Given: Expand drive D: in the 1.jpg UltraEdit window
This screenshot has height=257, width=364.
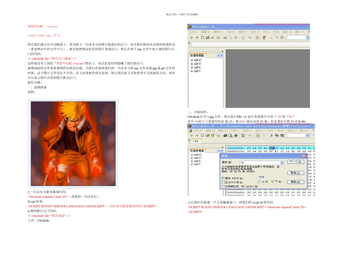Looking at the screenshot, I should pos(192,158).
